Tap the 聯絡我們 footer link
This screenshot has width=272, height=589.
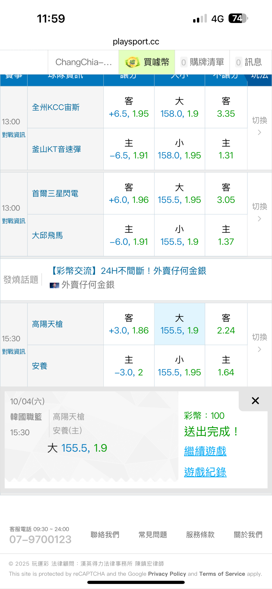(x=105, y=535)
